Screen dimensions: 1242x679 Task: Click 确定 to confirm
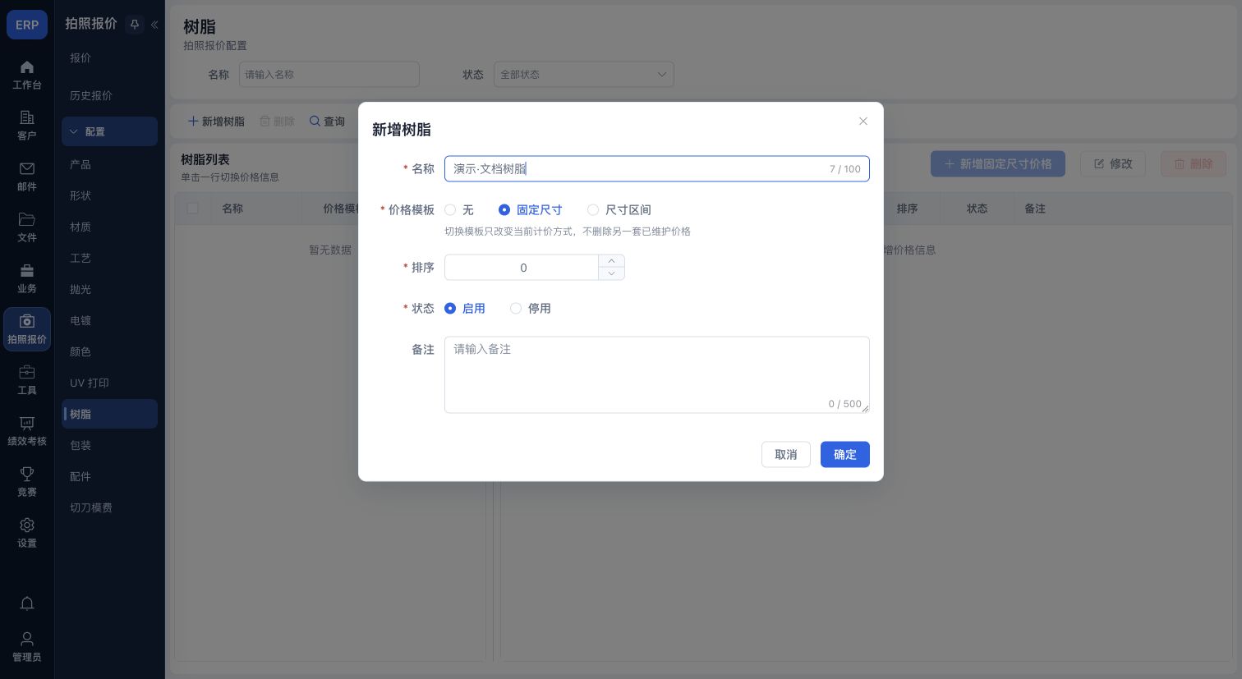[x=844, y=455]
